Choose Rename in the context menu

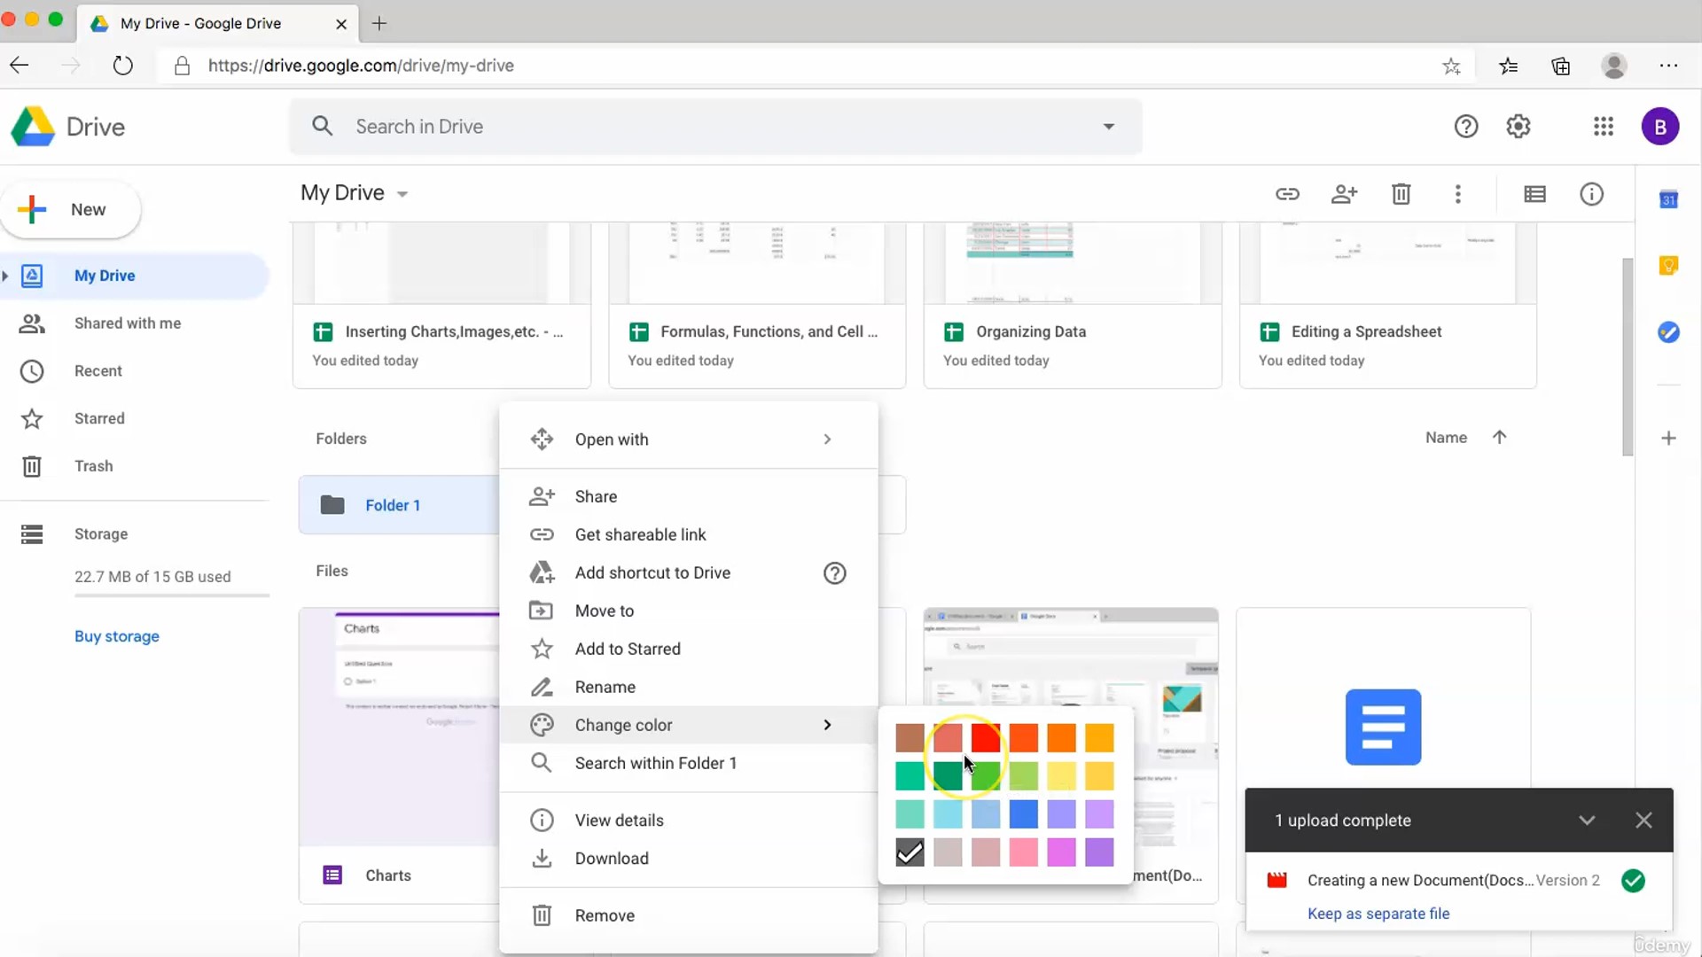coord(689,688)
